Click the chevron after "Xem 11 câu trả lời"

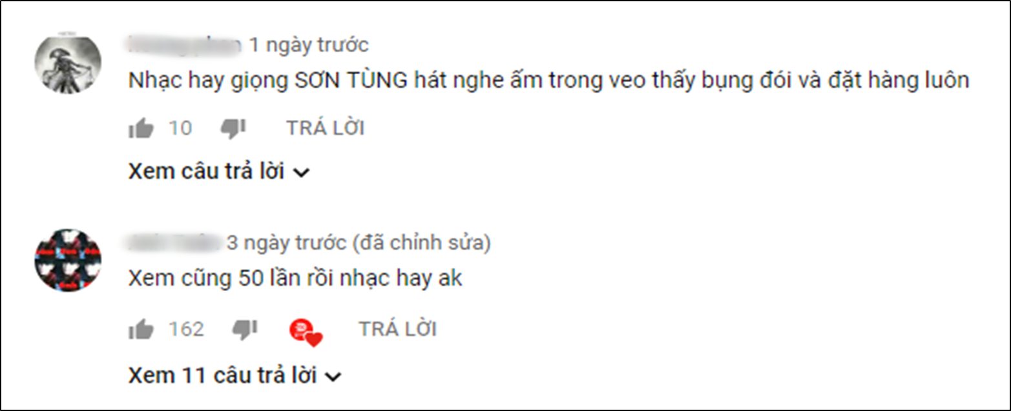[x=333, y=376]
